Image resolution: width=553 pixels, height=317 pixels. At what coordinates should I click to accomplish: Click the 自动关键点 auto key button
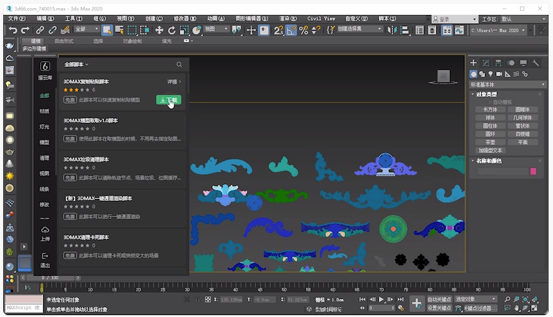pyautogui.click(x=439, y=300)
